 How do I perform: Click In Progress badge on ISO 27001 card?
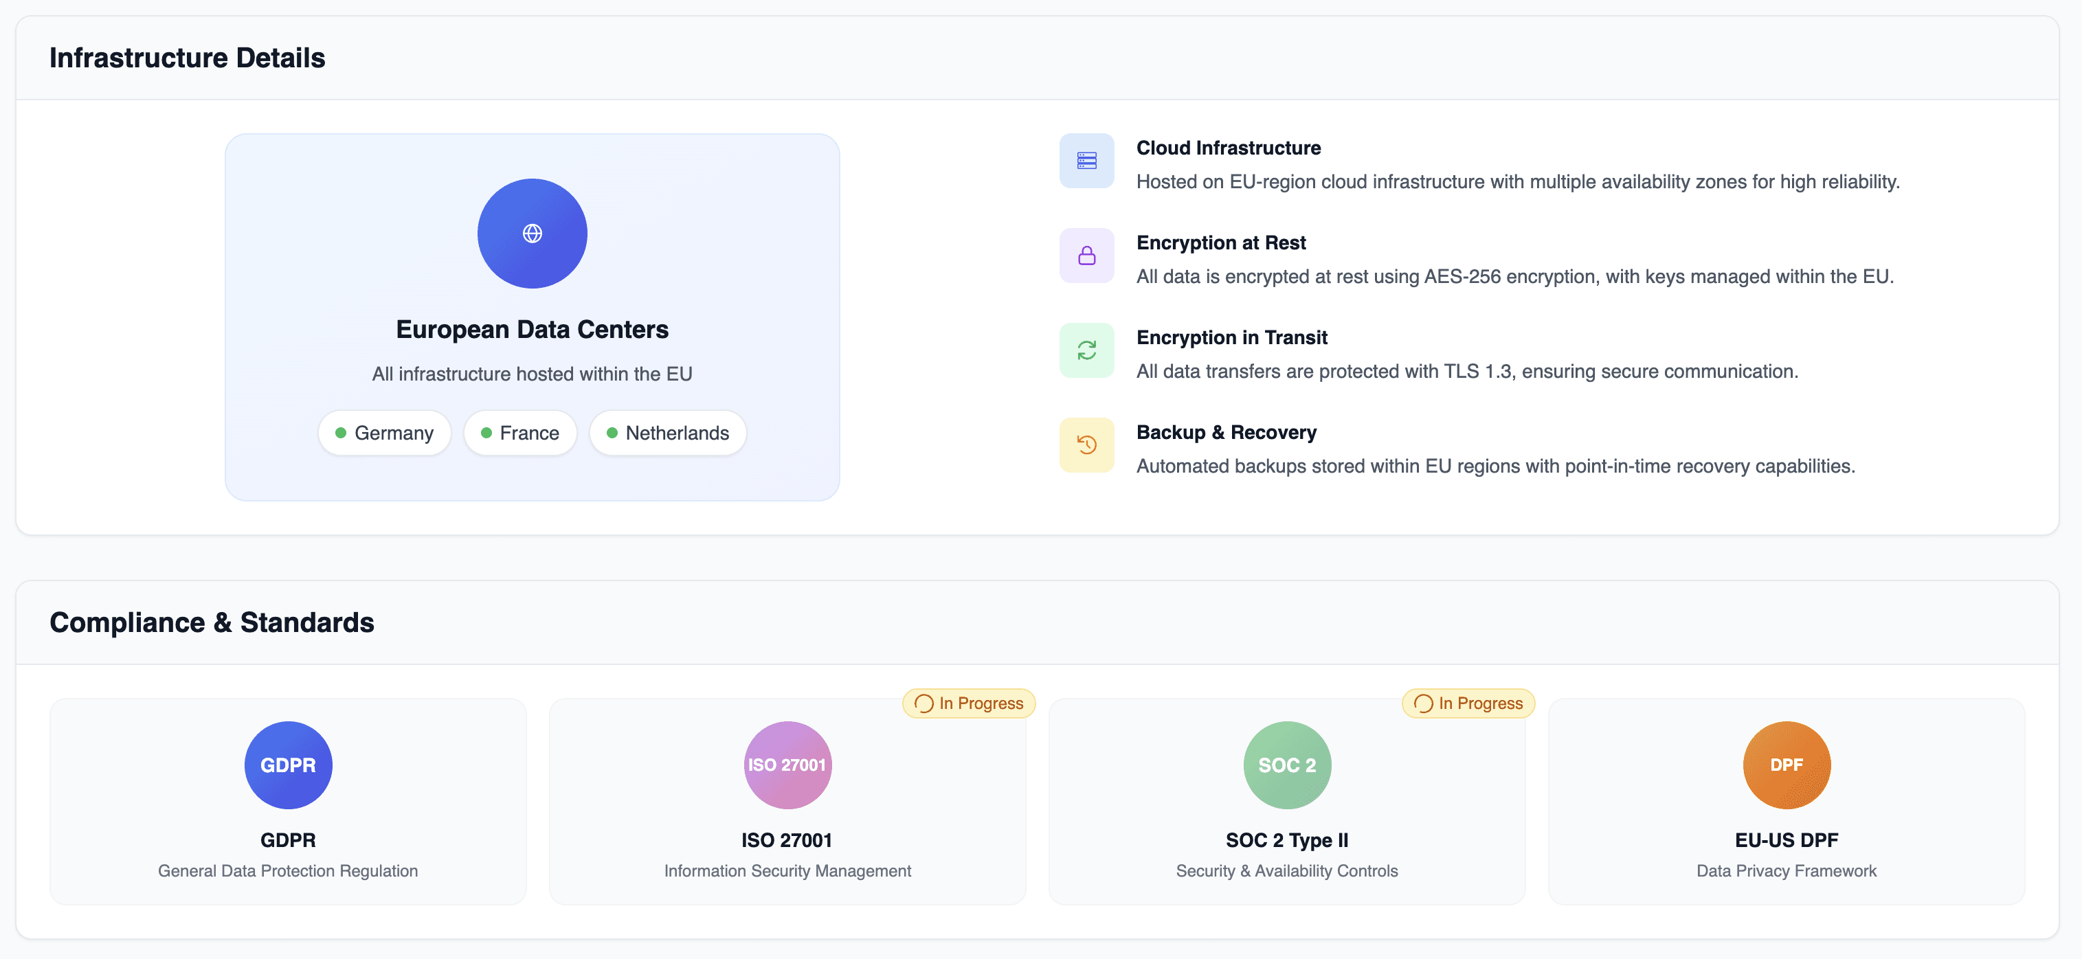pos(969,703)
